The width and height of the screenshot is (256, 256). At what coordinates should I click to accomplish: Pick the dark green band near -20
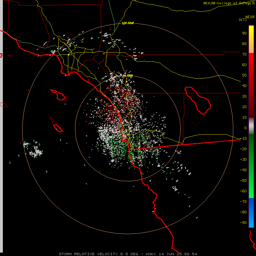coord(251,147)
